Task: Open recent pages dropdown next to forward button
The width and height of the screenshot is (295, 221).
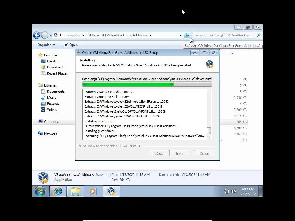Action: point(50,35)
